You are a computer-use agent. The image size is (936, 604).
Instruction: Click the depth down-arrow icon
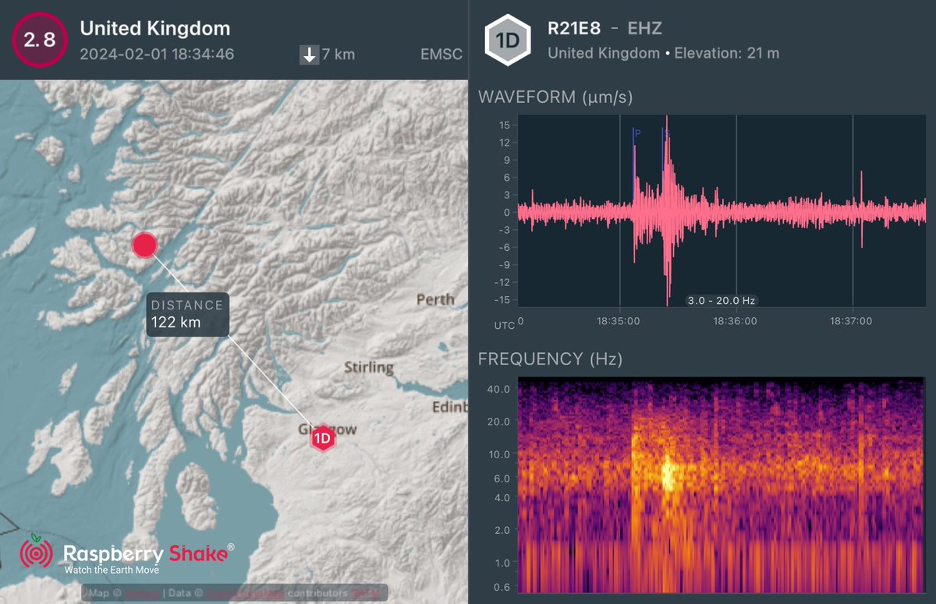[x=309, y=55]
